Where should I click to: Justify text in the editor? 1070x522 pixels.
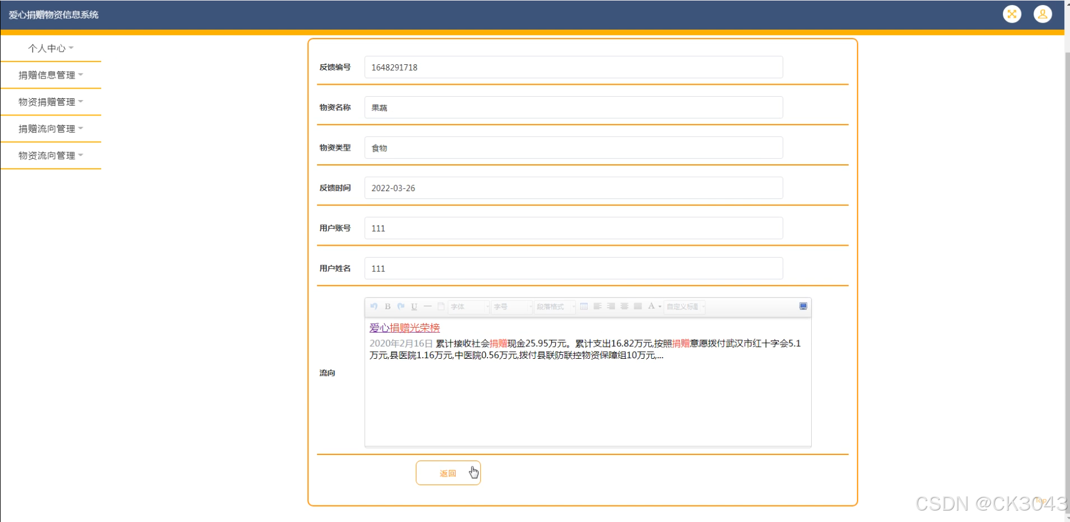[638, 306]
